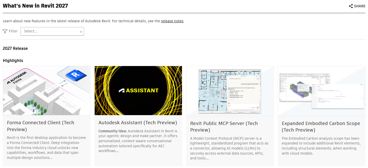Open the Forma Connected Client (Tech Preview) title

tap(41, 126)
